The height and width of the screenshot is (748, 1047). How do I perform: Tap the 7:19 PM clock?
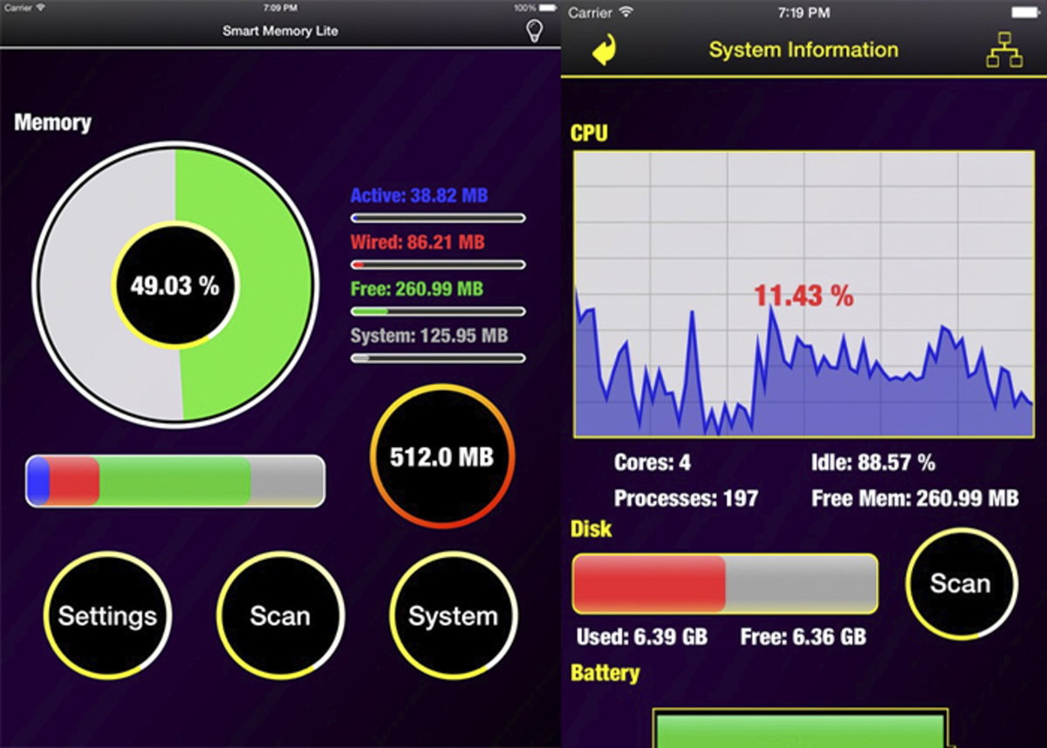[x=803, y=13]
